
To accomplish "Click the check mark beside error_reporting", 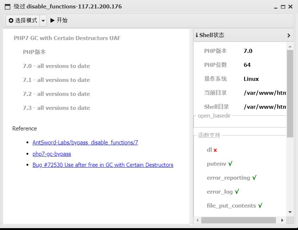I will point(254,178).
